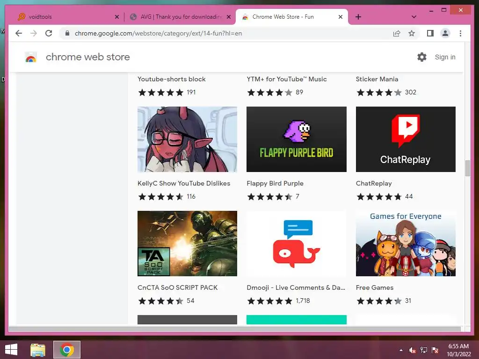The height and width of the screenshot is (359, 479).
Task: Open web store settings gear
Action: [422, 57]
